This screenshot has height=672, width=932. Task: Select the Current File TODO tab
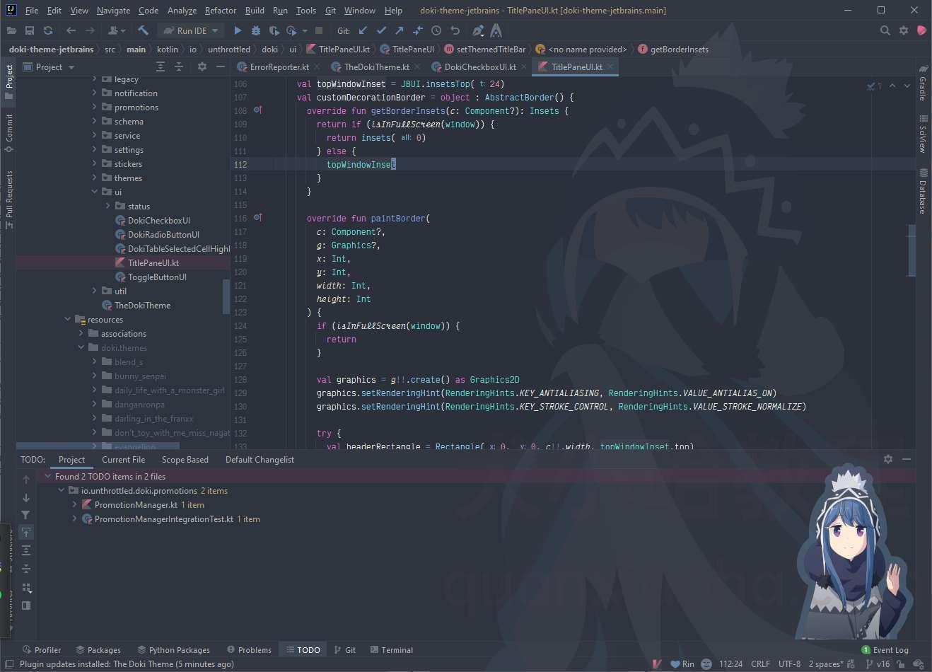pyautogui.click(x=123, y=460)
